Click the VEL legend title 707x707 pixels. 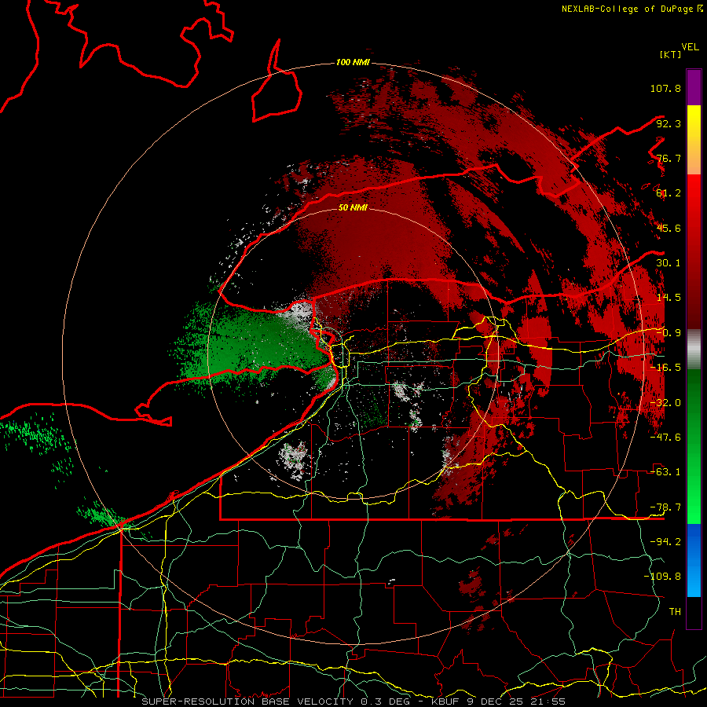(690, 47)
